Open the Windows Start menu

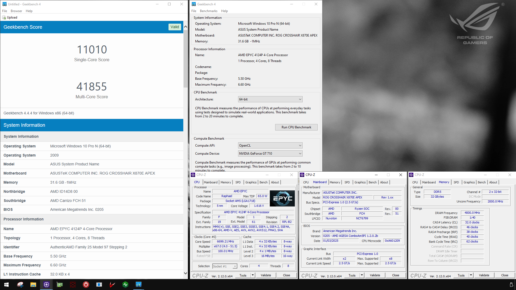tap(6, 285)
